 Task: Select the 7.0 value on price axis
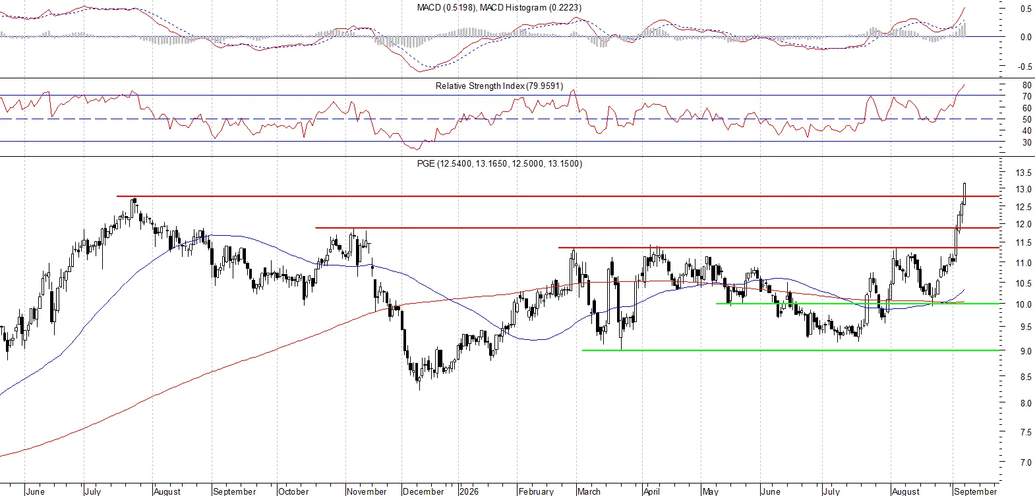[1026, 463]
